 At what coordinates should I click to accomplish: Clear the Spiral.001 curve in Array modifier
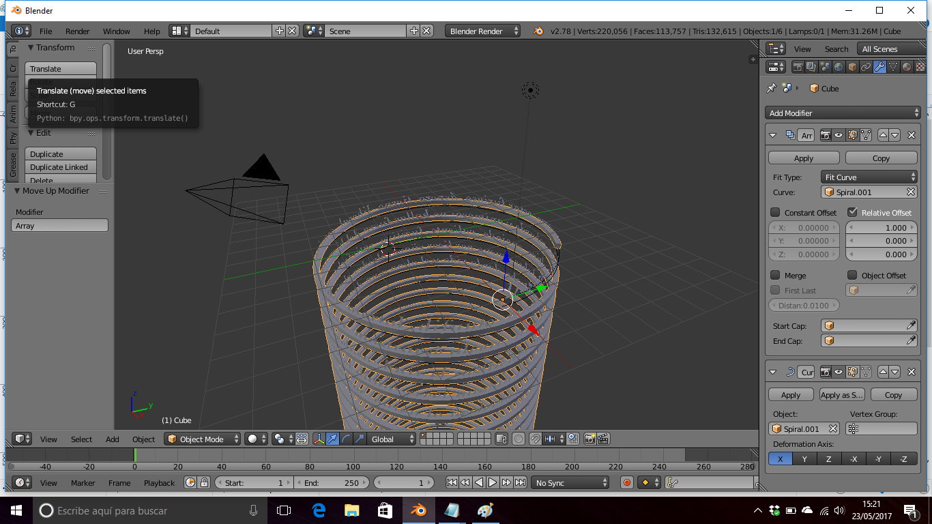[x=911, y=192]
